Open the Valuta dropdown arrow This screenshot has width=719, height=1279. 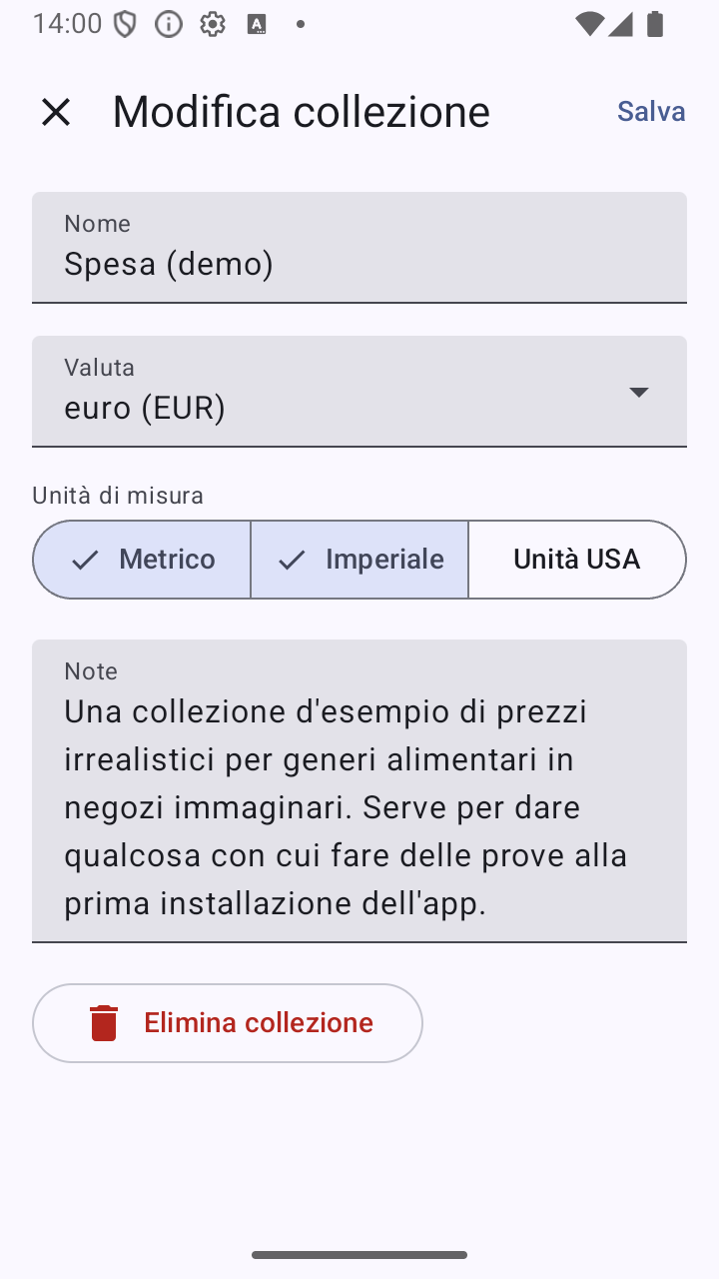pyautogui.click(x=639, y=392)
